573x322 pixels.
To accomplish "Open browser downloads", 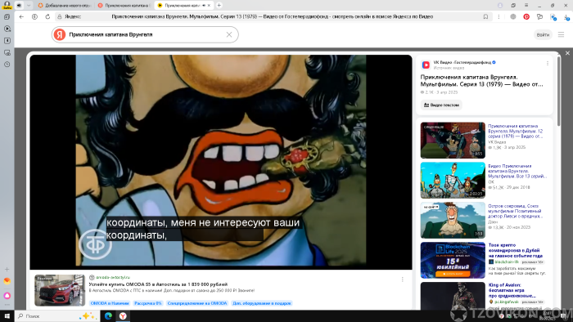I will [566, 17].
